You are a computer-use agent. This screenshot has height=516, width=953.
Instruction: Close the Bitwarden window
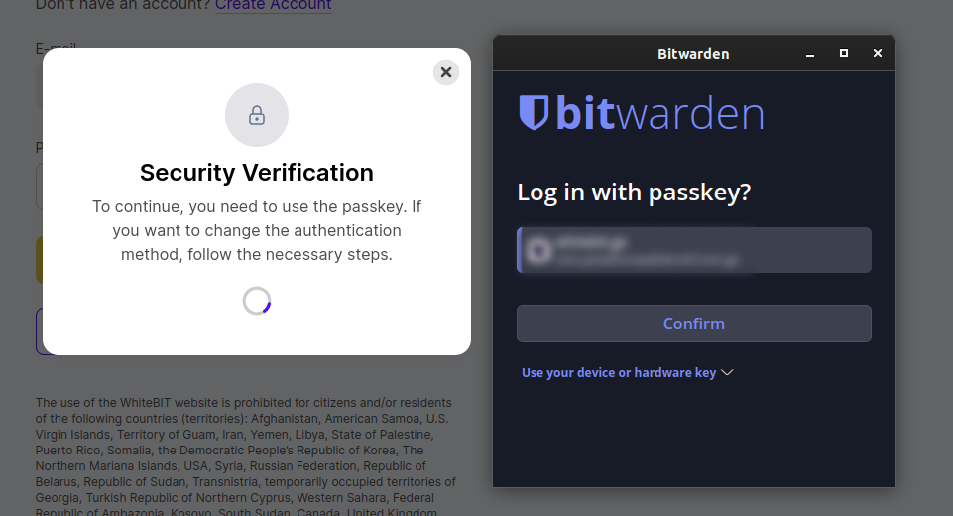tap(877, 53)
